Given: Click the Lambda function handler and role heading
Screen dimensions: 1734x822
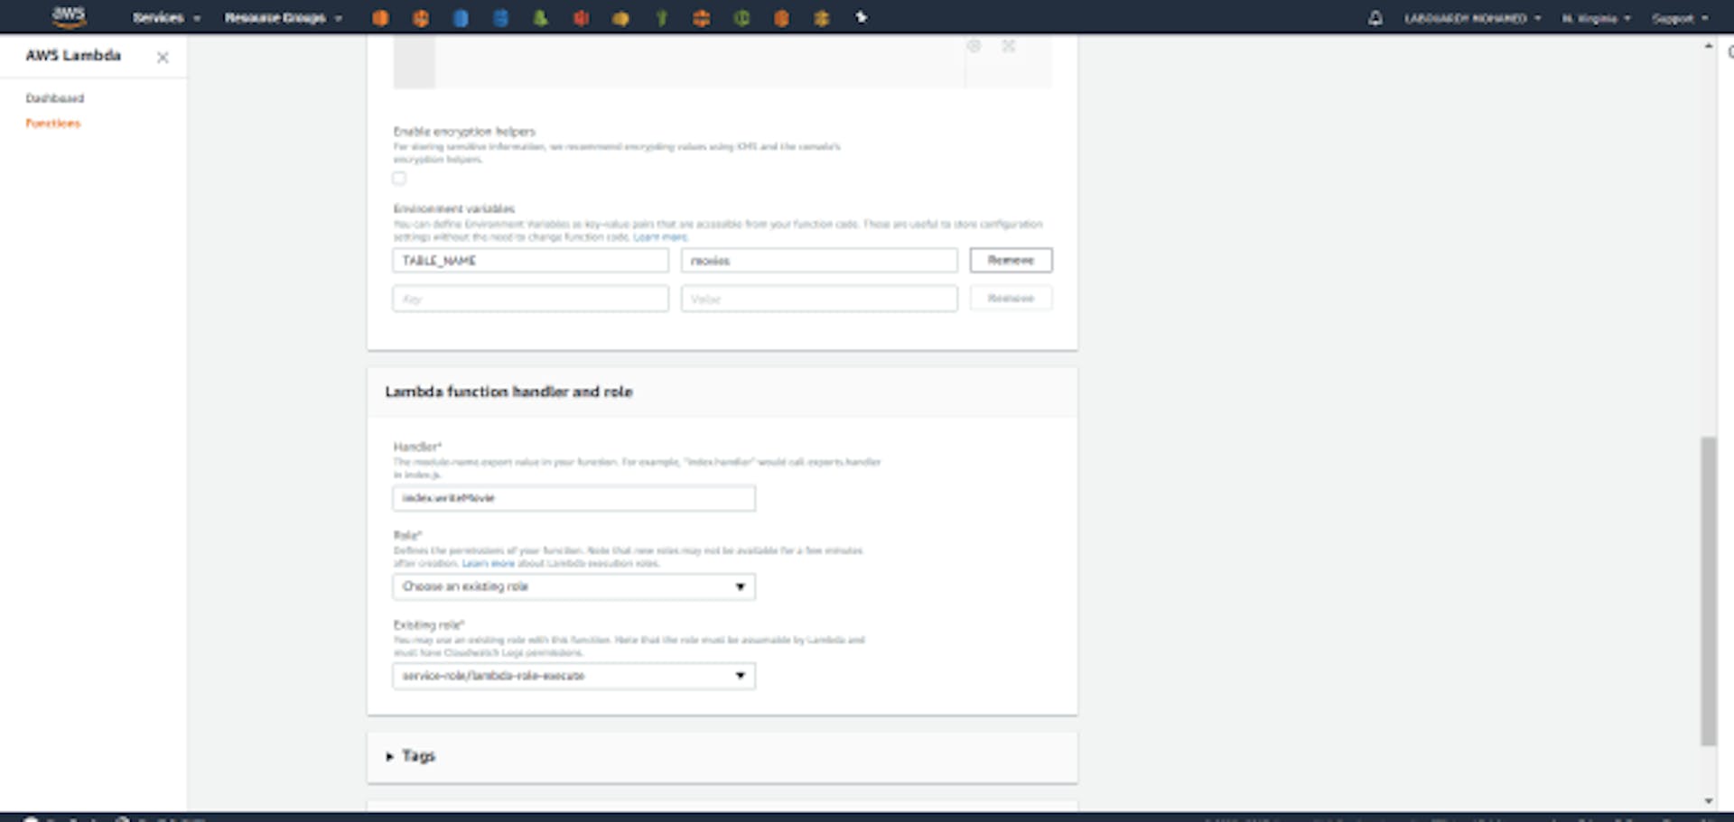Looking at the screenshot, I should coord(508,392).
